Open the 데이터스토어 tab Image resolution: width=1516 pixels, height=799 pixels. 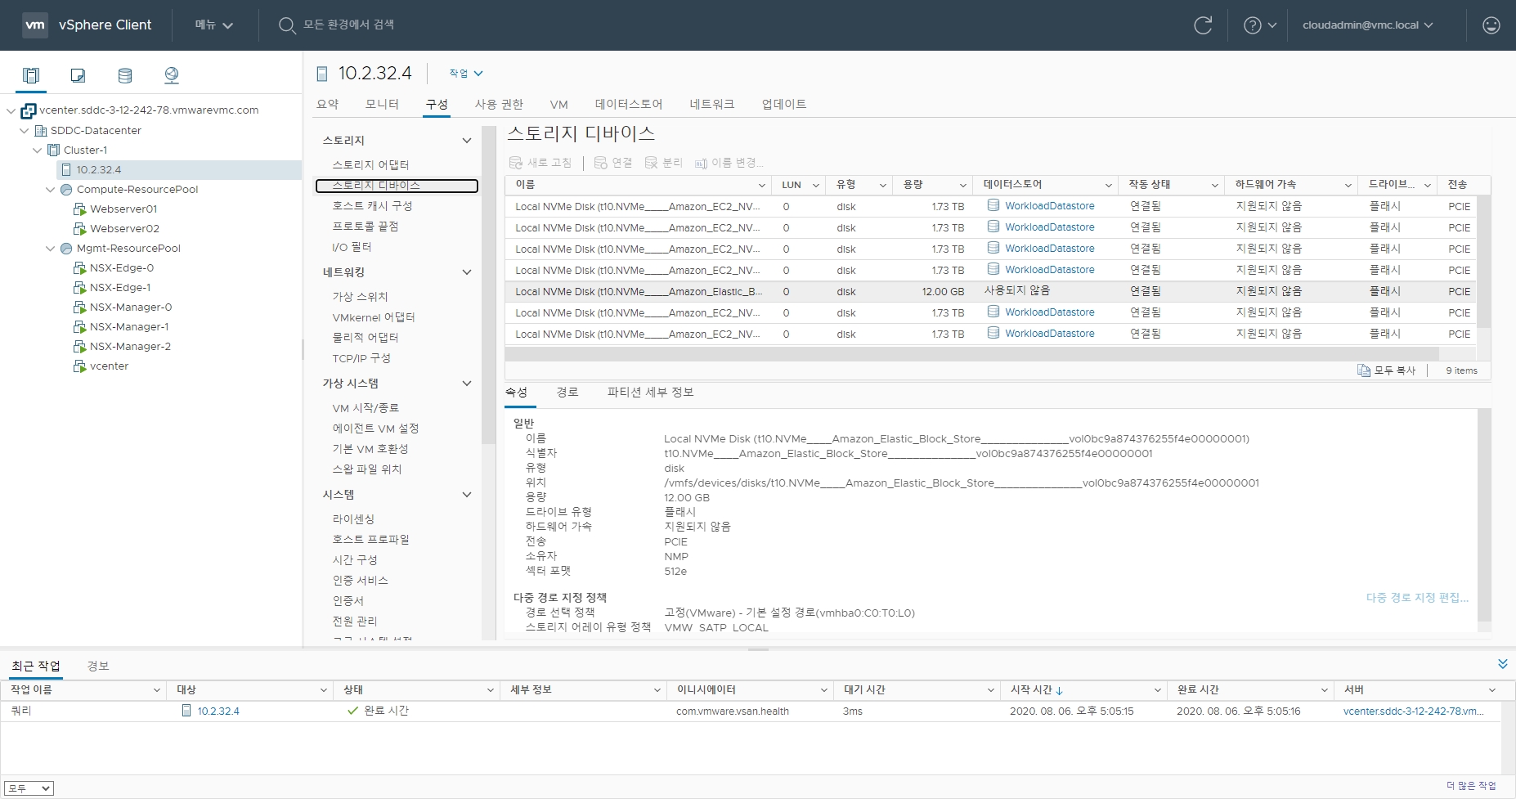click(x=629, y=104)
